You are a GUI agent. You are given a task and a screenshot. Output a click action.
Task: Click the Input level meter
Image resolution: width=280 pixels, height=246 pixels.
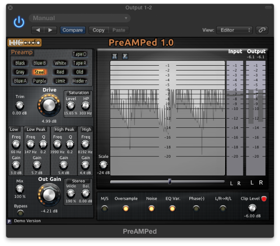(x=235, y=118)
